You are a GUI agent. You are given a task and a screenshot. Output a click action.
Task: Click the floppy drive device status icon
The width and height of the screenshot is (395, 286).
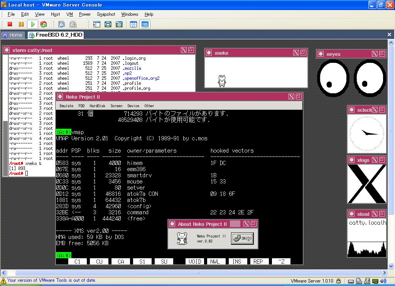(367, 281)
